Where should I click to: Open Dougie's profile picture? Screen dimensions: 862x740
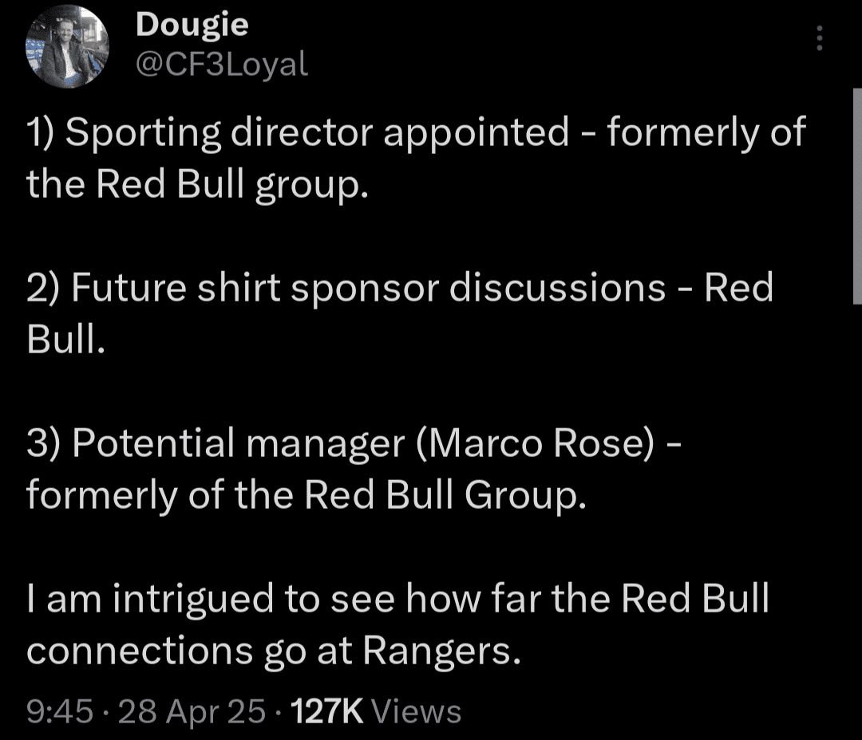point(67,47)
